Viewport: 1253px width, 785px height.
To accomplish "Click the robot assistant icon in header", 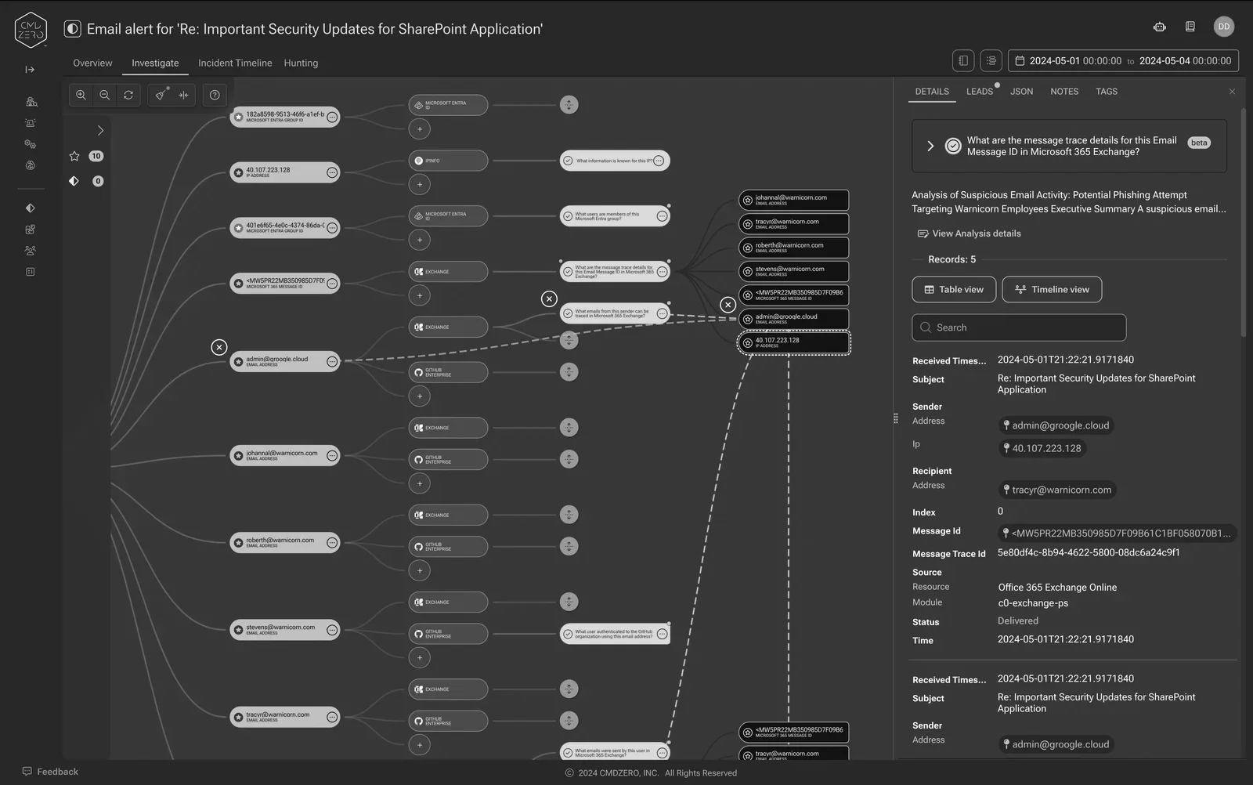I will (x=1160, y=27).
